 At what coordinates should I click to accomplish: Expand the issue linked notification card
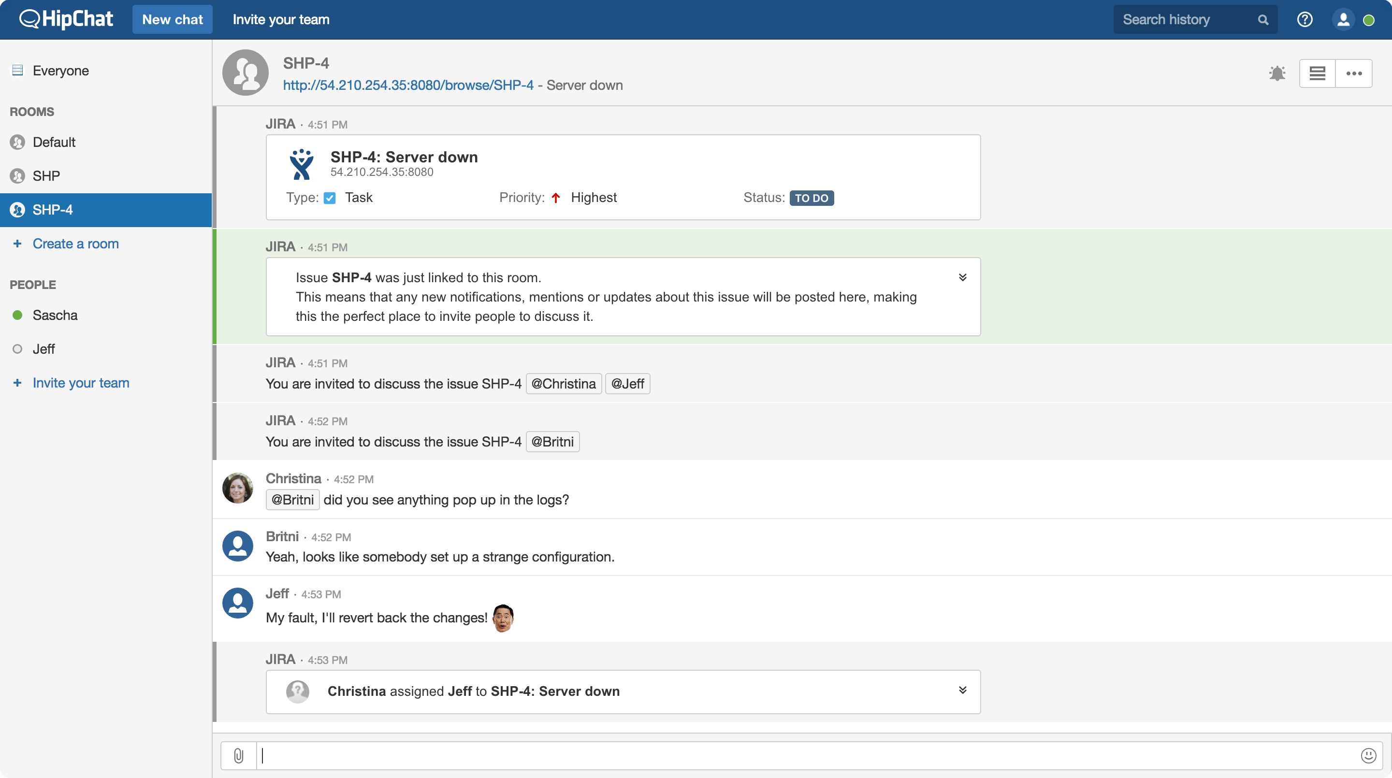tap(962, 277)
